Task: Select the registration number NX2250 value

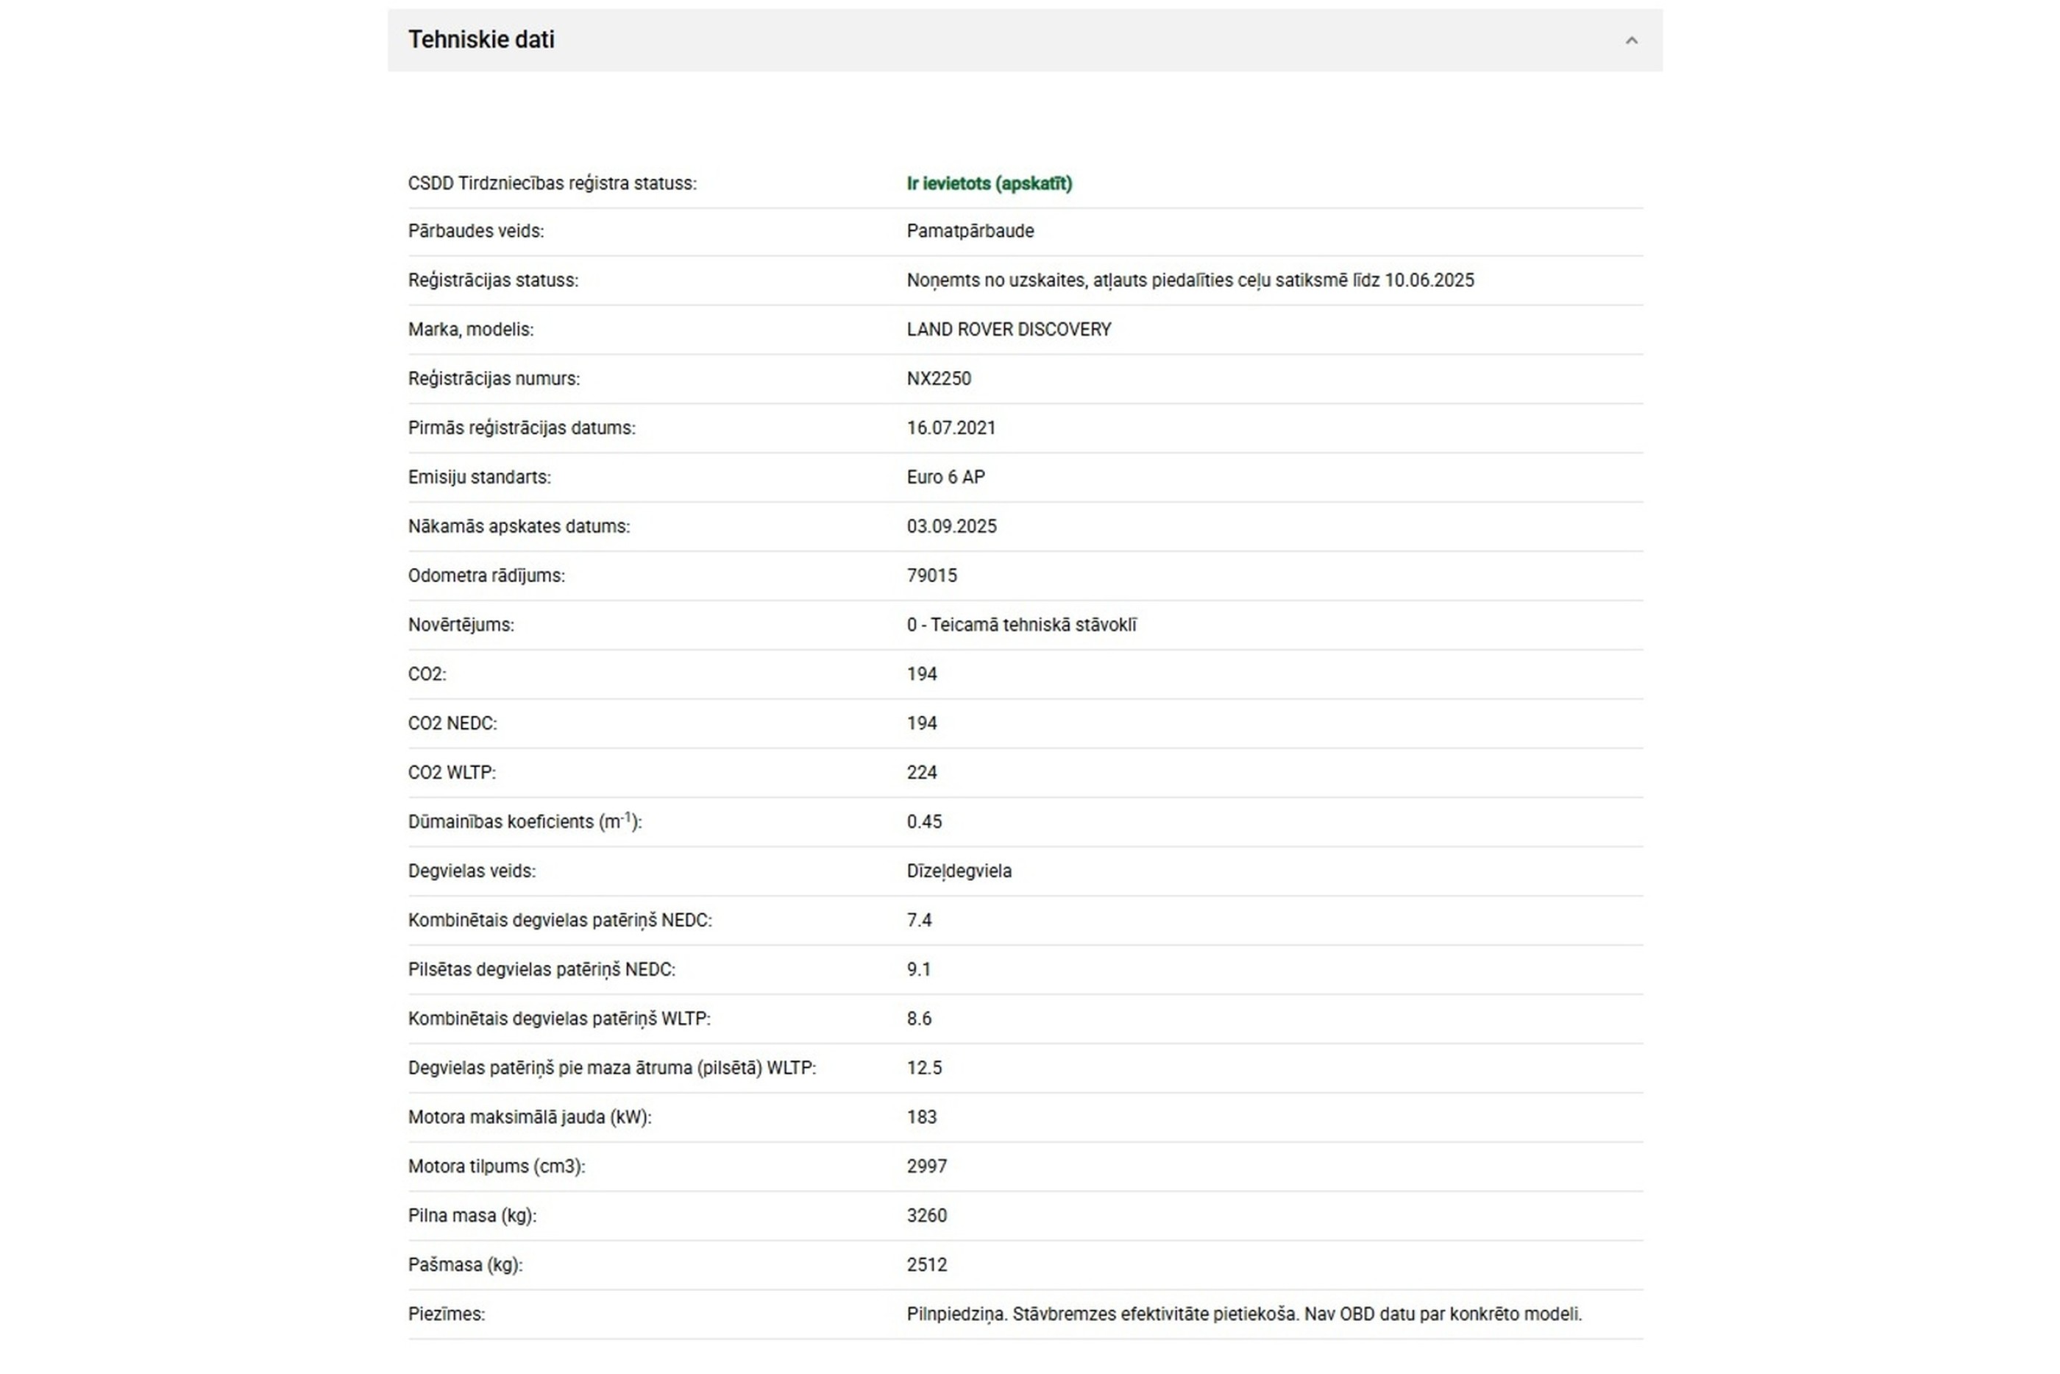Action: (938, 378)
